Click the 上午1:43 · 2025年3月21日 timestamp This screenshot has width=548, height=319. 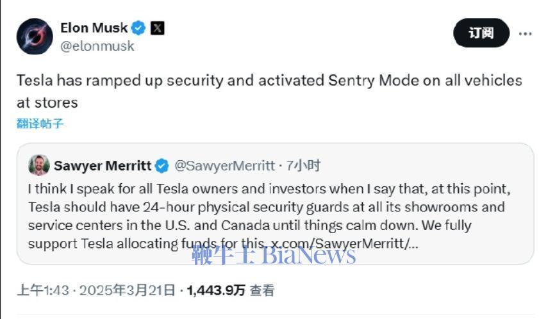[96, 290]
